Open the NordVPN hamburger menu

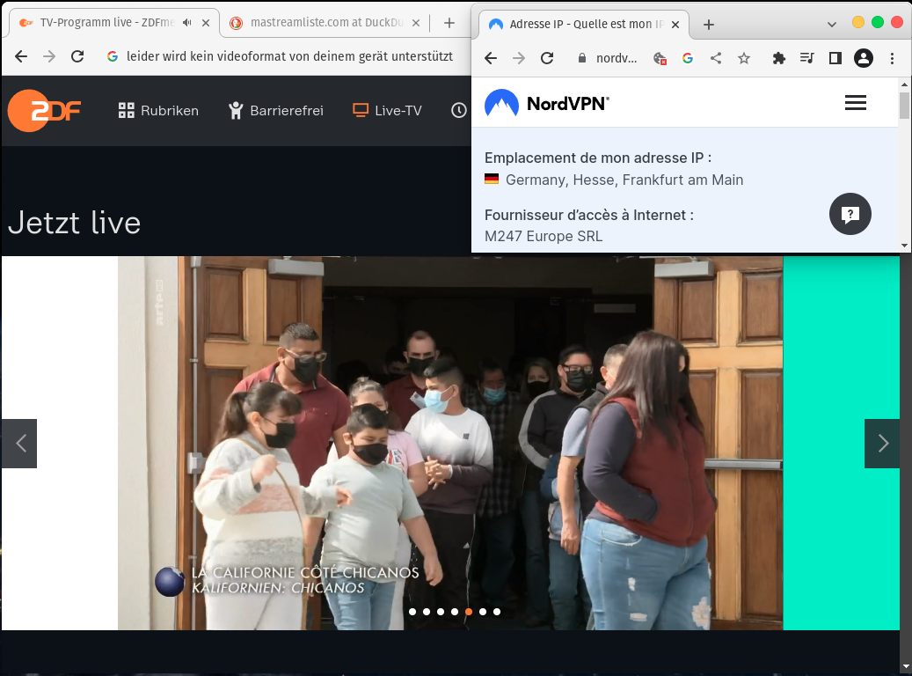pyautogui.click(x=855, y=103)
